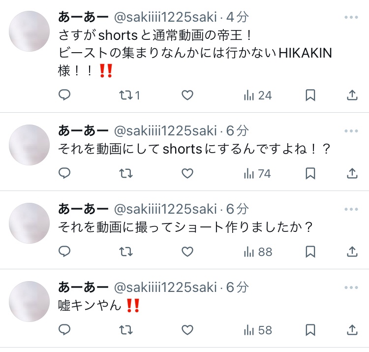Bookmark the tweet with 24 views

point(310,95)
